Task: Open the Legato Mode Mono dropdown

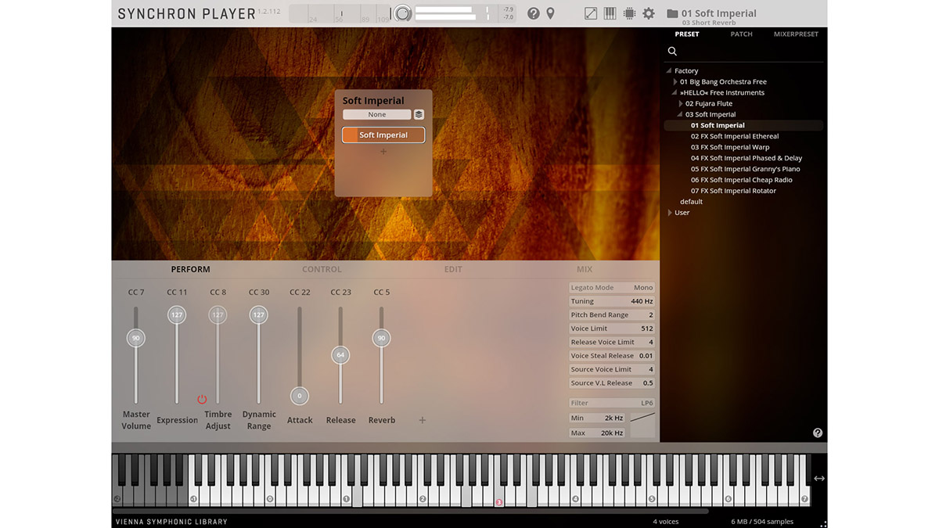Action: (x=612, y=288)
